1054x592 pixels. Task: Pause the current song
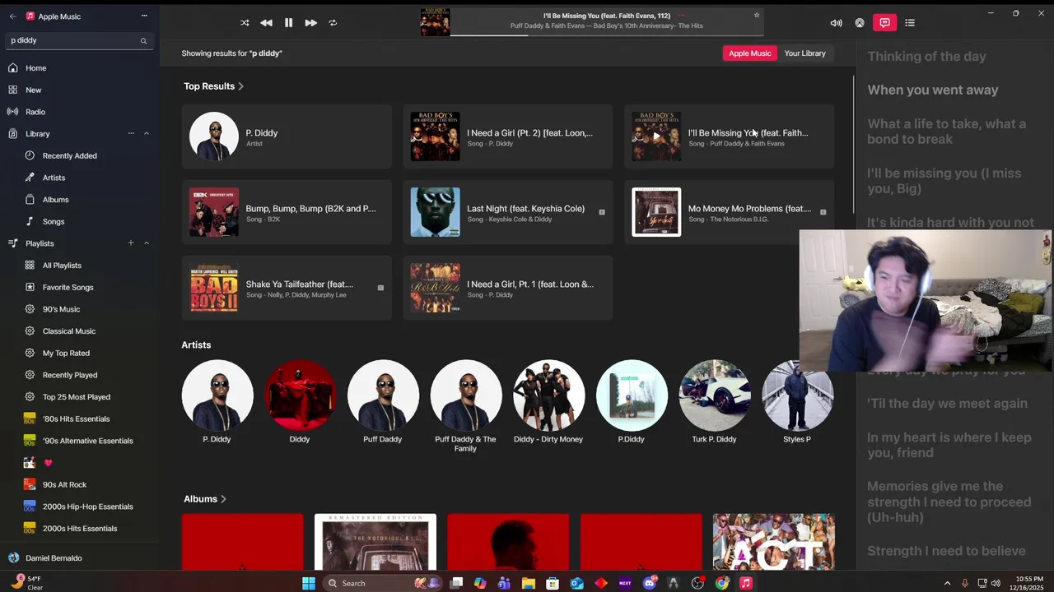click(288, 23)
